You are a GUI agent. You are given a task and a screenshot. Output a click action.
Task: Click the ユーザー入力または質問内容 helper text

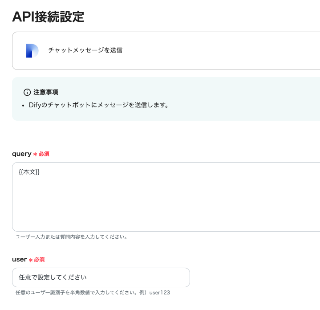(x=72, y=237)
